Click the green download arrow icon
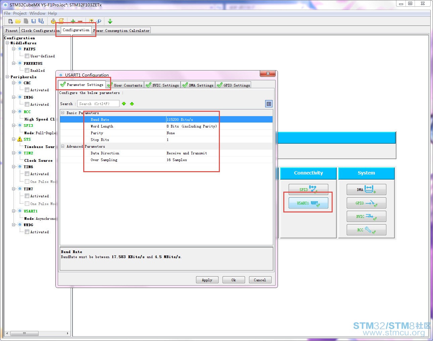The image size is (433, 341). click(110, 21)
